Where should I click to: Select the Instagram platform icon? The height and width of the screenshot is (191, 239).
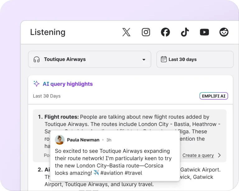coord(146,32)
